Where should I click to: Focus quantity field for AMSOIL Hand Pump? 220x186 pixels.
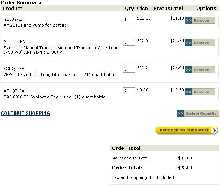tap(129, 19)
